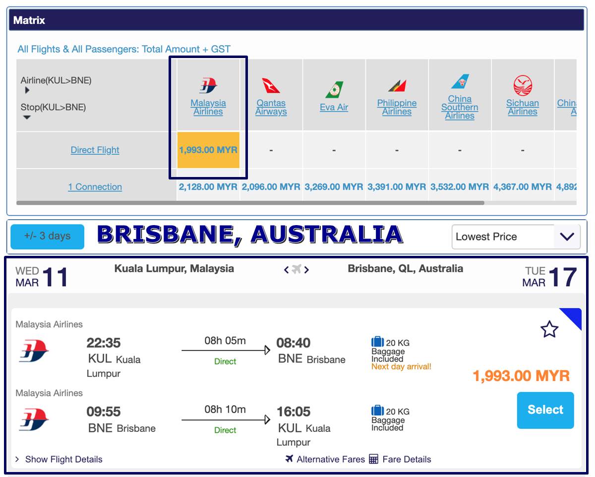This screenshot has height=477, width=595.
Task: Click the Eva Air logo icon
Action: coord(334,90)
